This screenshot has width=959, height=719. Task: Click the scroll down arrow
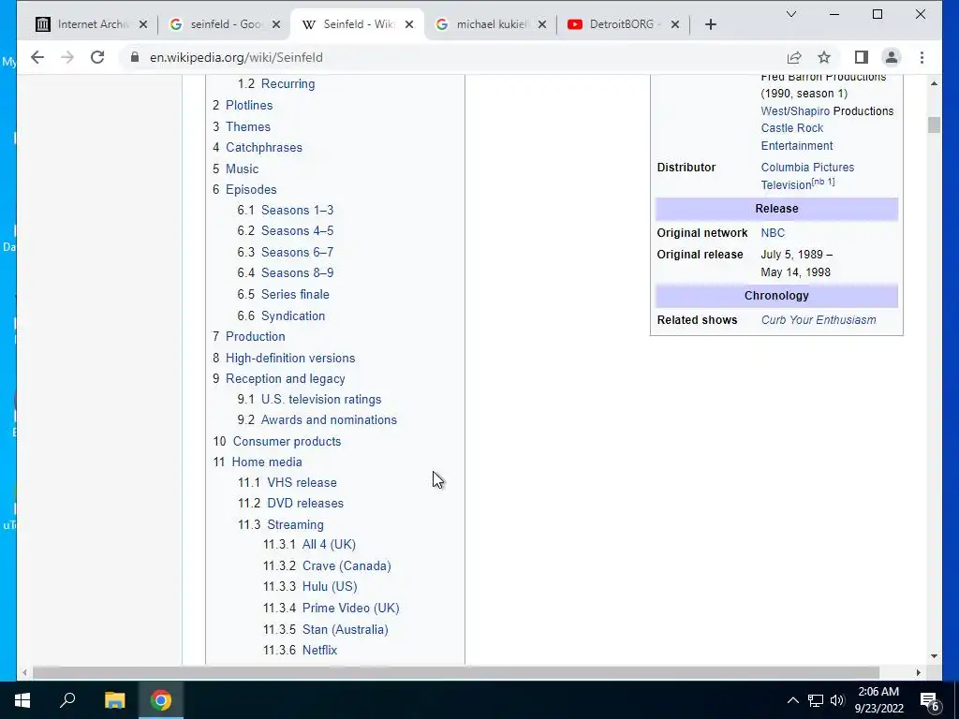coord(934,656)
